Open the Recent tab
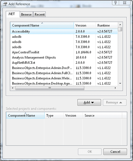Viewport: 133px width, 161px height. point(40,15)
